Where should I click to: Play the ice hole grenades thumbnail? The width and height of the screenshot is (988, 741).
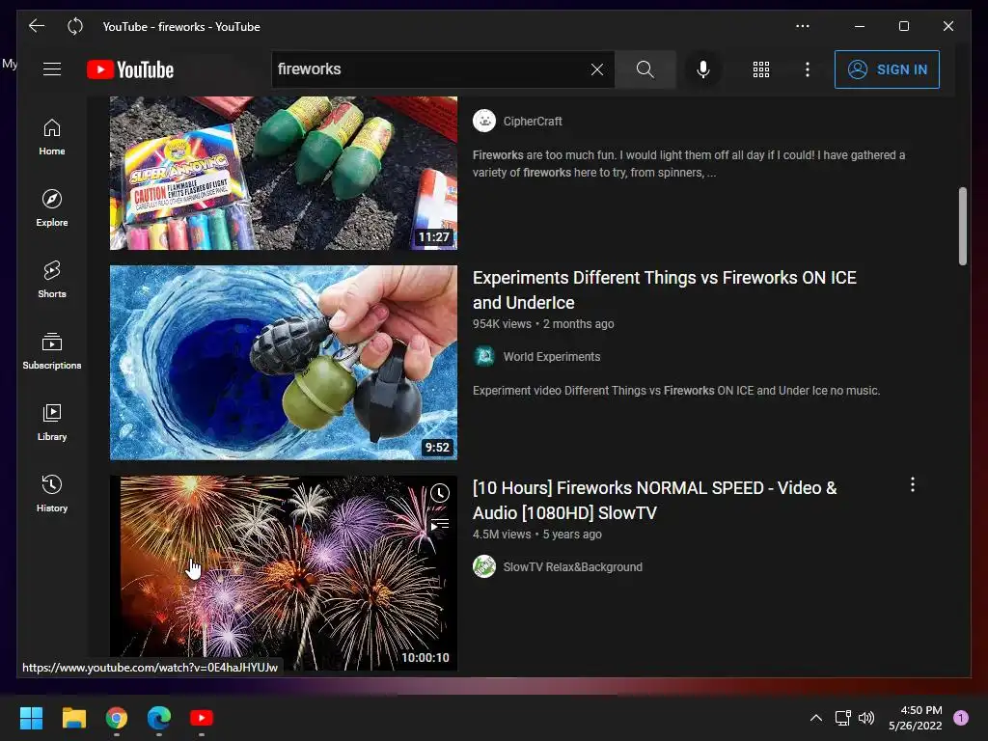[x=284, y=363]
